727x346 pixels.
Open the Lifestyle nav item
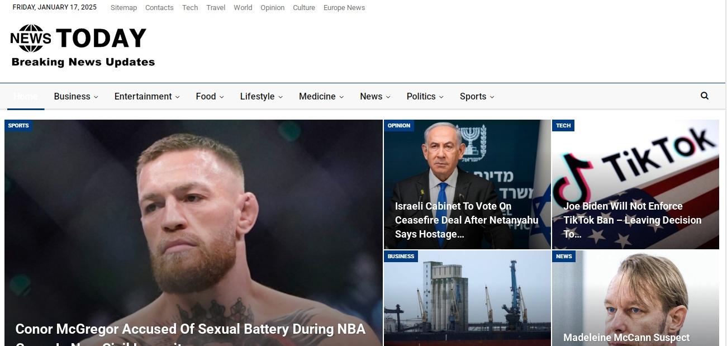(257, 96)
